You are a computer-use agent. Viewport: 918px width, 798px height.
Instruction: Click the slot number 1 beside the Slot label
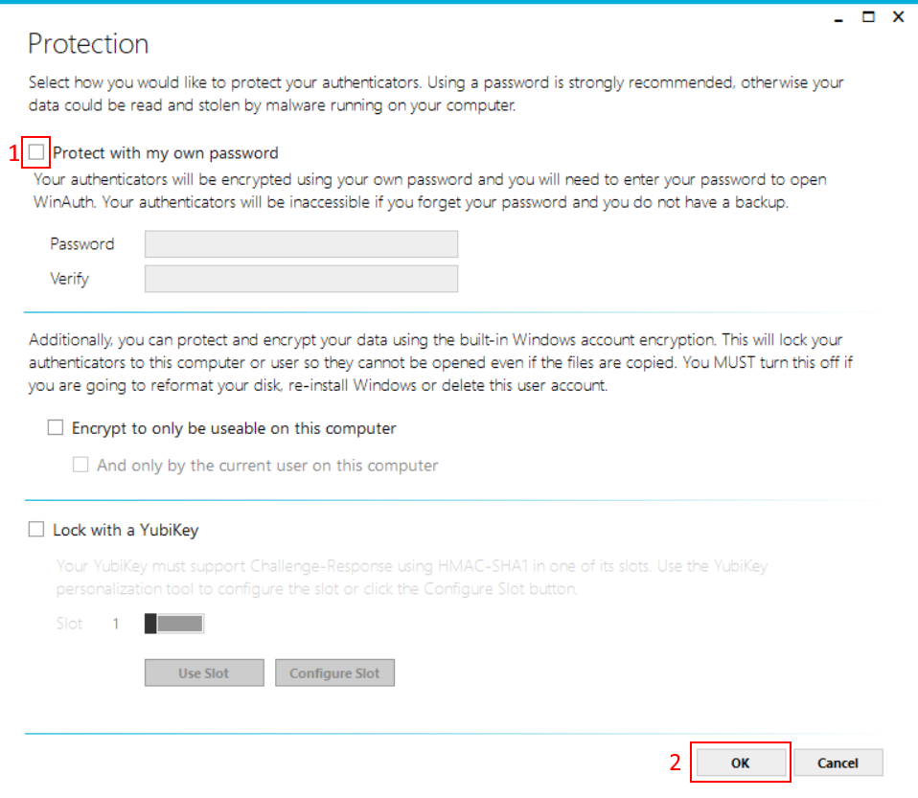click(x=116, y=624)
